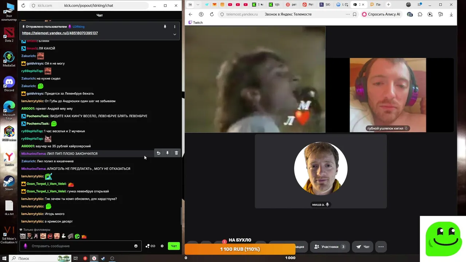Reload the Kick chat popout page
The height and width of the screenshot is (262, 466).
(23, 5)
